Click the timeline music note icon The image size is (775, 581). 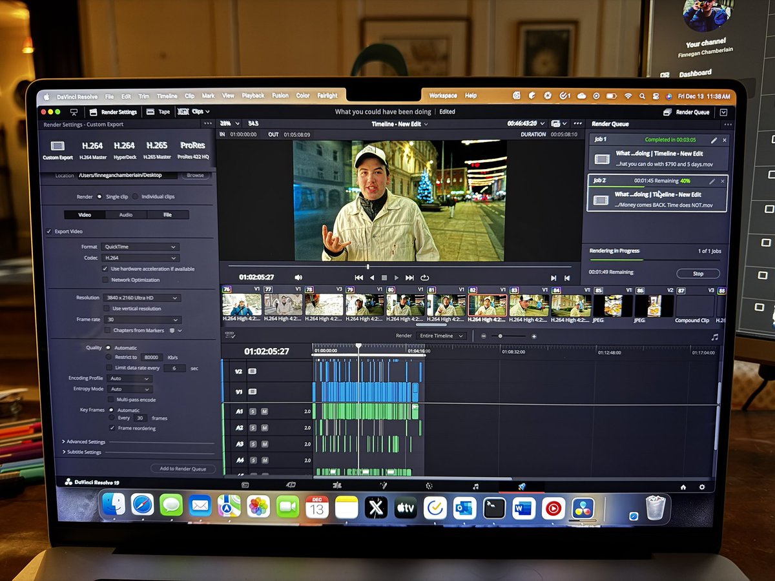[x=714, y=337]
